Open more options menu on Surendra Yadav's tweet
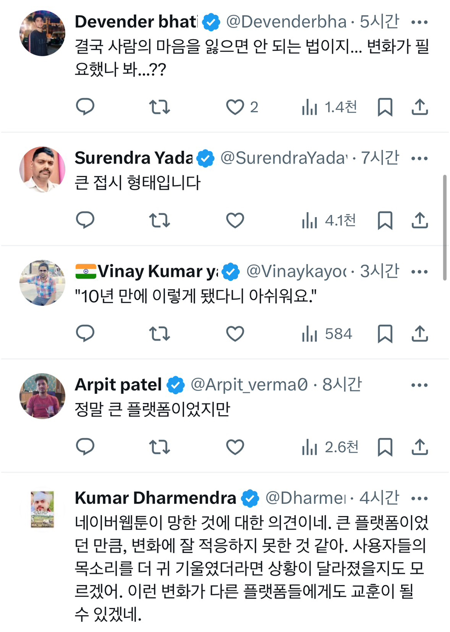 (x=421, y=157)
